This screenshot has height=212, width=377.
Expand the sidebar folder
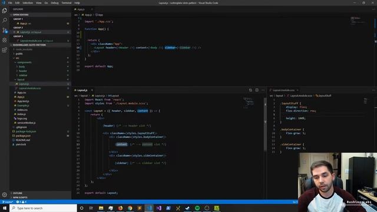tap(23, 75)
